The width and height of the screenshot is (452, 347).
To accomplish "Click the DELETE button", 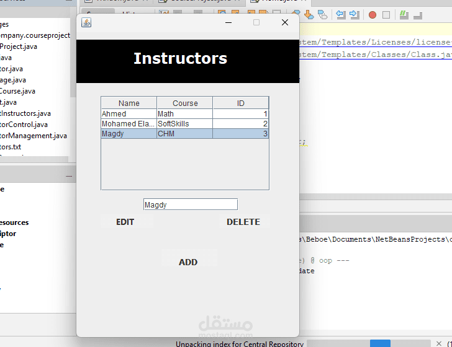I will (243, 222).
